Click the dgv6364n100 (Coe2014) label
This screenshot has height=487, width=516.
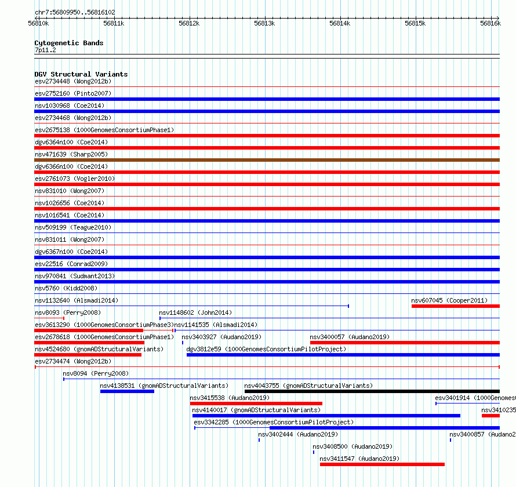(x=71, y=142)
